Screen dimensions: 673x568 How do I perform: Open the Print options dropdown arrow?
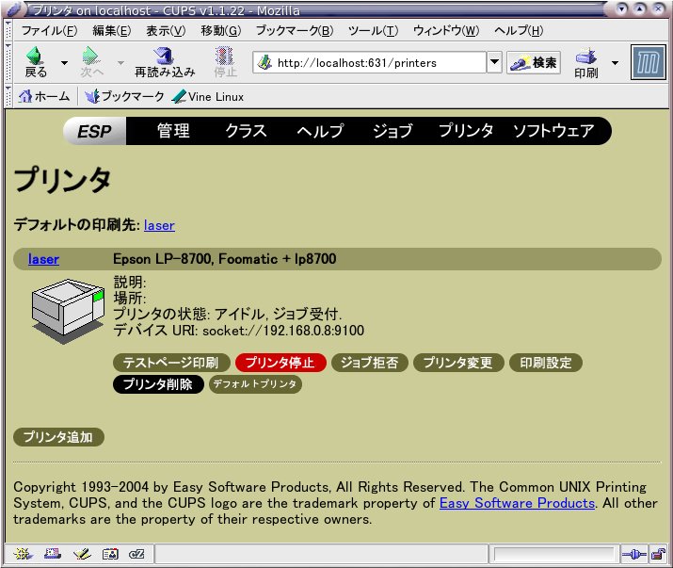tap(615, 63)
